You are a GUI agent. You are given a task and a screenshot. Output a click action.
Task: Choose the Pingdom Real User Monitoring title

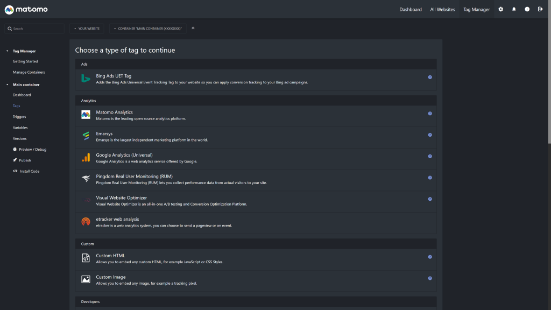click(134, 177)
